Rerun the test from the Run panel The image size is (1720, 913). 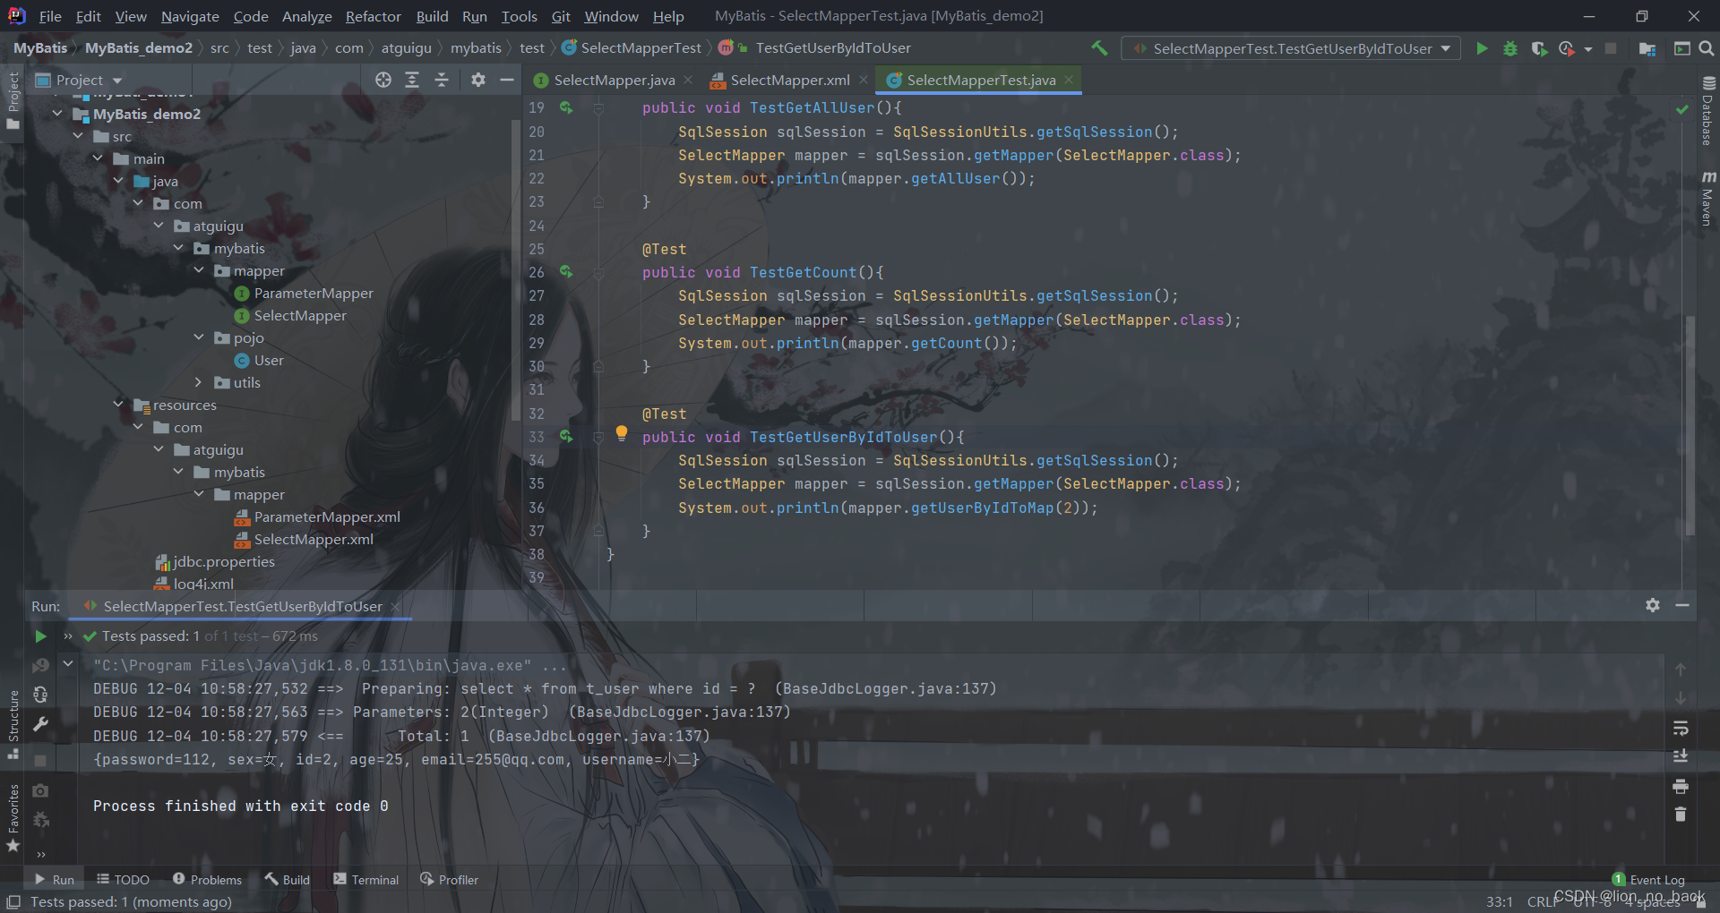click(x=40, y=636)
